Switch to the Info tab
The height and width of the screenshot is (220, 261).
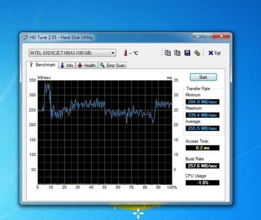(67, 65)
